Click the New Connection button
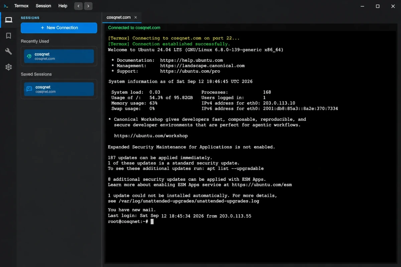Image resolution: width=401 pixels, height=267 pixels. 59,28
